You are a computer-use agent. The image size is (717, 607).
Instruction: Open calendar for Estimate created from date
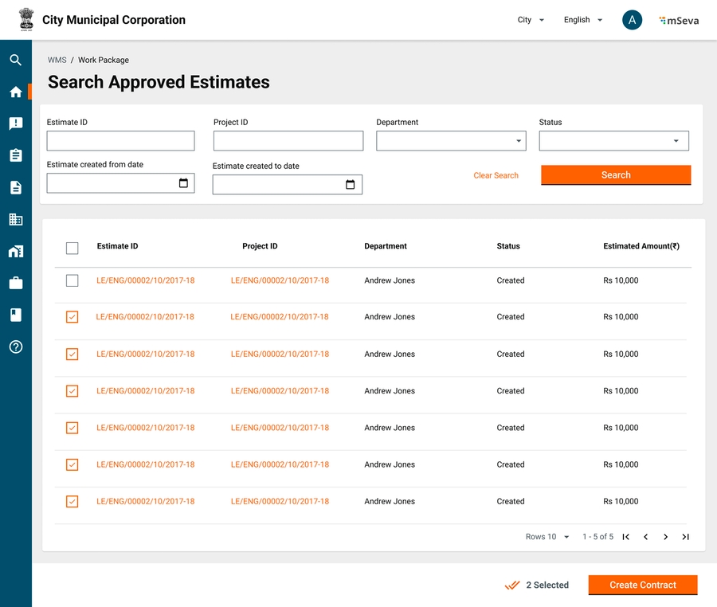point(183,183)
